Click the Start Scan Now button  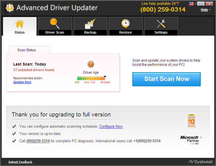click(166, 79)
